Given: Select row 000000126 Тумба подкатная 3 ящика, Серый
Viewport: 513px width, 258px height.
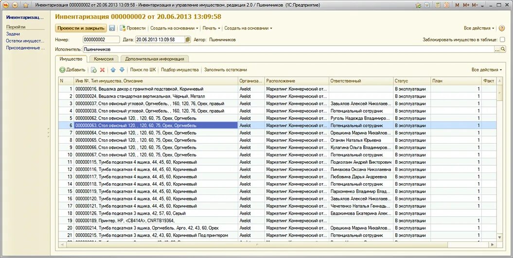Looking at the screenshot, I should [277, 213].
